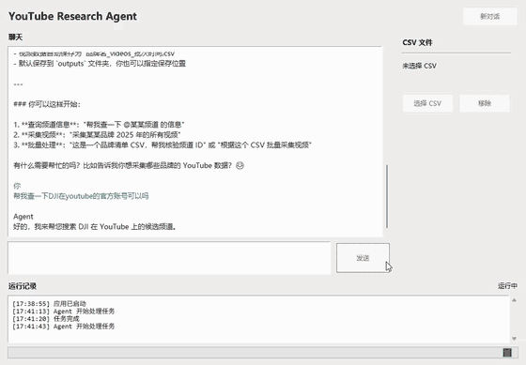
Task: Click the 移除 button
Action: (485, 103)
